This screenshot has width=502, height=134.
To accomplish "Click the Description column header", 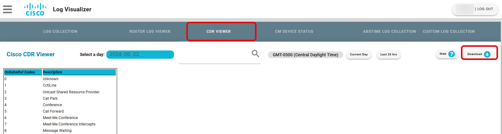I will point(79,72).
